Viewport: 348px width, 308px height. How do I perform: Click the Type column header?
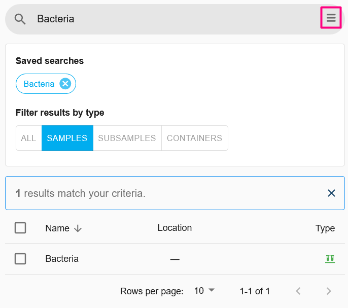click(325, 228)
